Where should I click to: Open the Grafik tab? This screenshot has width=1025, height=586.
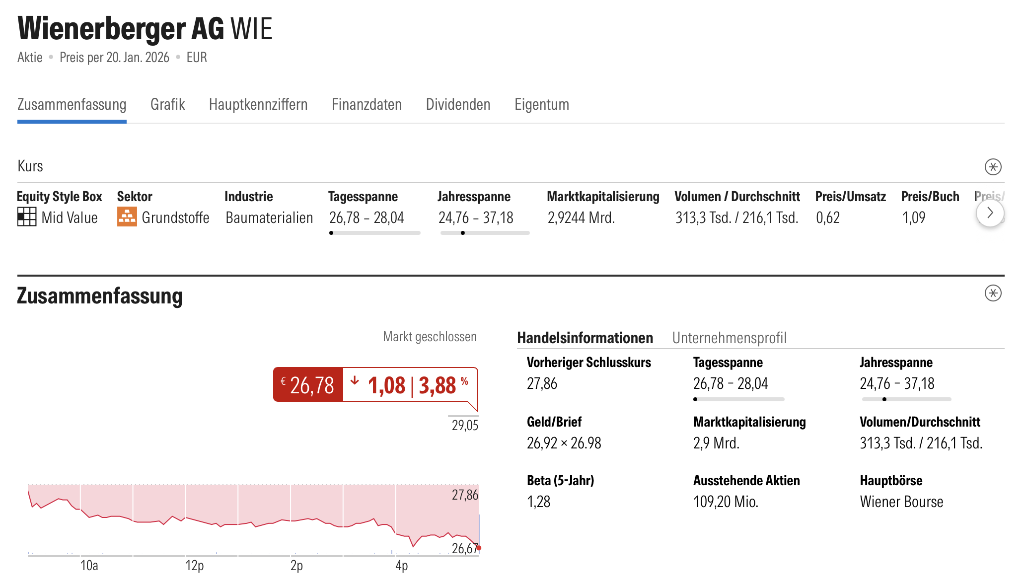[167, 105]
